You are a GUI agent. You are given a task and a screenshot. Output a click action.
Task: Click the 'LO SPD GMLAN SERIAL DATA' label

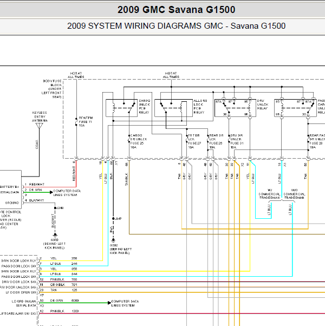coord(24,303)
